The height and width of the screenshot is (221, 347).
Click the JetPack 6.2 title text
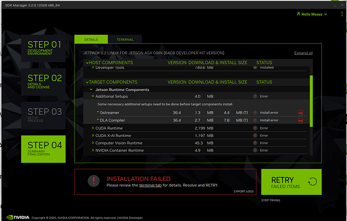(153, 53)
